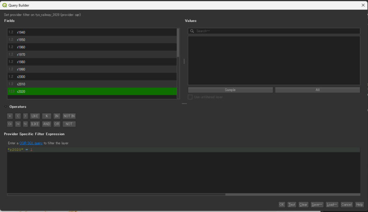This screenshot has width=368, height=212.
Task: Click the Test button
Action: pyautogui.click(x=292, y=204)
